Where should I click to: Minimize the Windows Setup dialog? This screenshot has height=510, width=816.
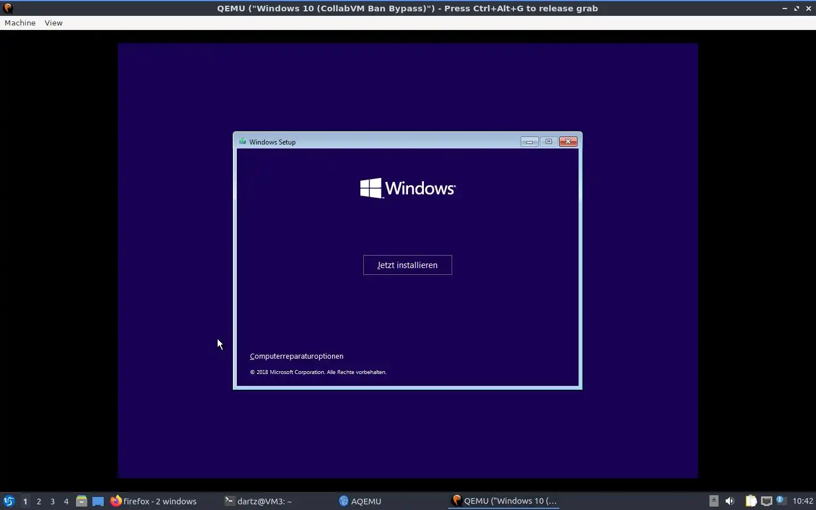click(x=529, y=142)
